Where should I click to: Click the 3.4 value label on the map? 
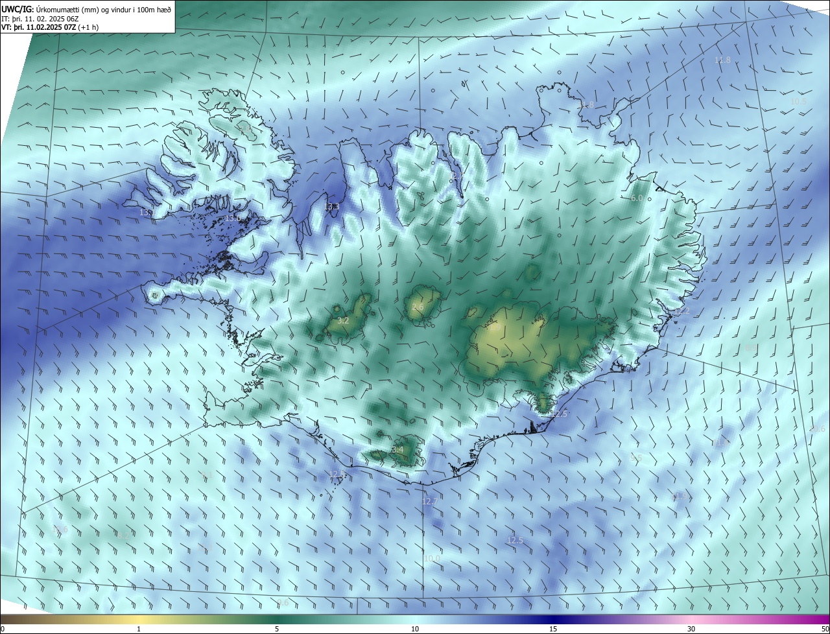pos(397,449)
